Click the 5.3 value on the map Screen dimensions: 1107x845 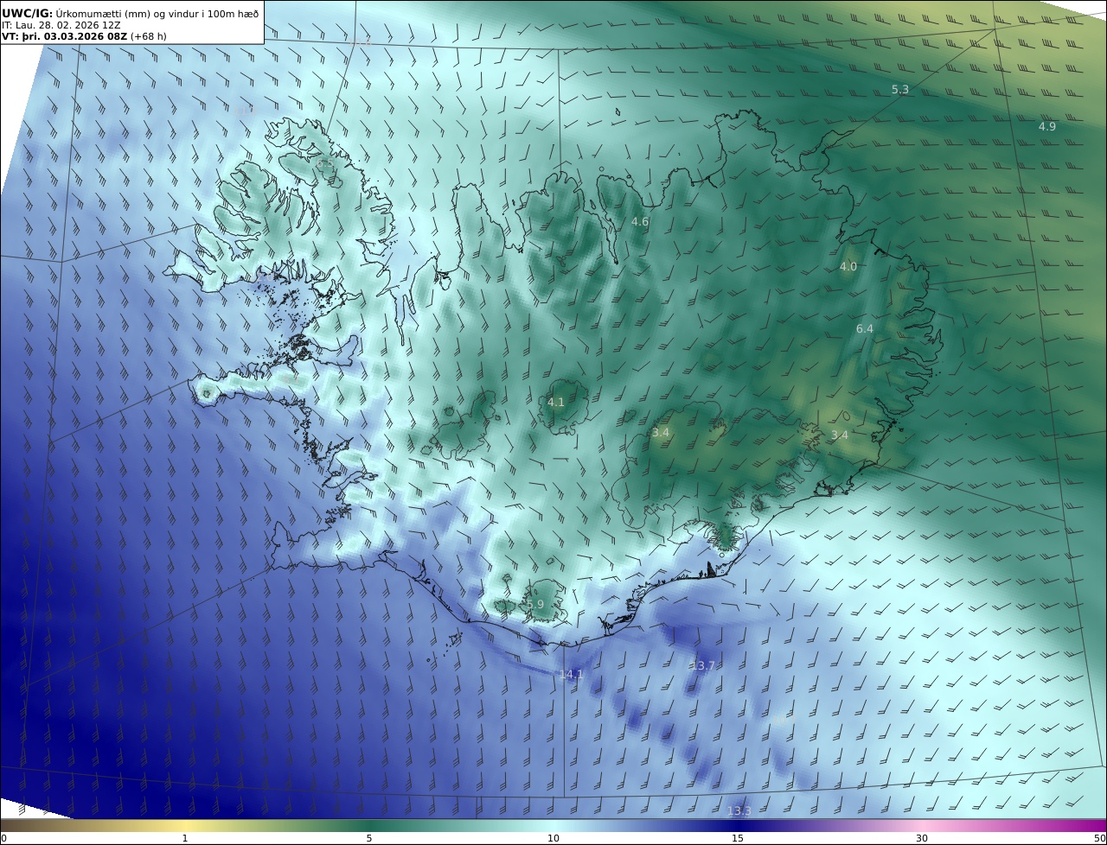[x=900, y=90]
